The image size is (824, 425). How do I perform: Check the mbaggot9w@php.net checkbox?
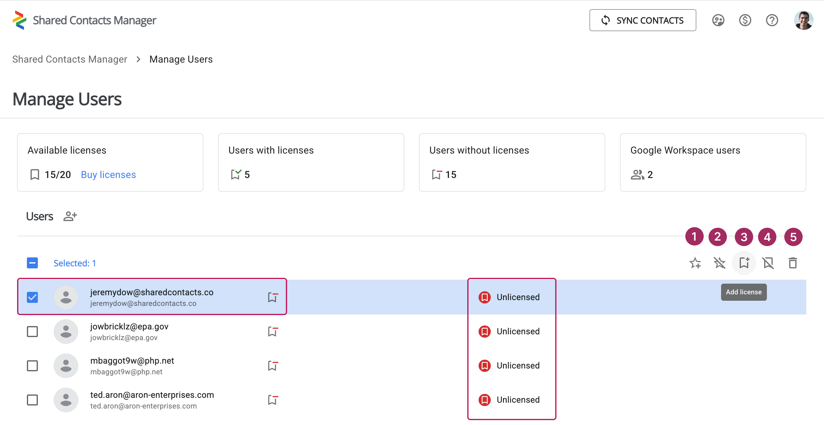point(32,365)
